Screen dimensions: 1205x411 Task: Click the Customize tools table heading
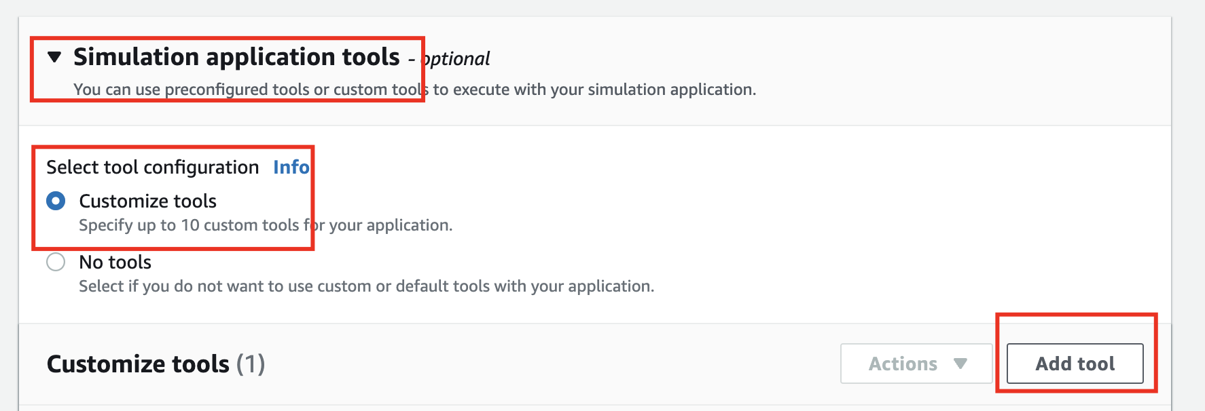[x=138, y=364]
